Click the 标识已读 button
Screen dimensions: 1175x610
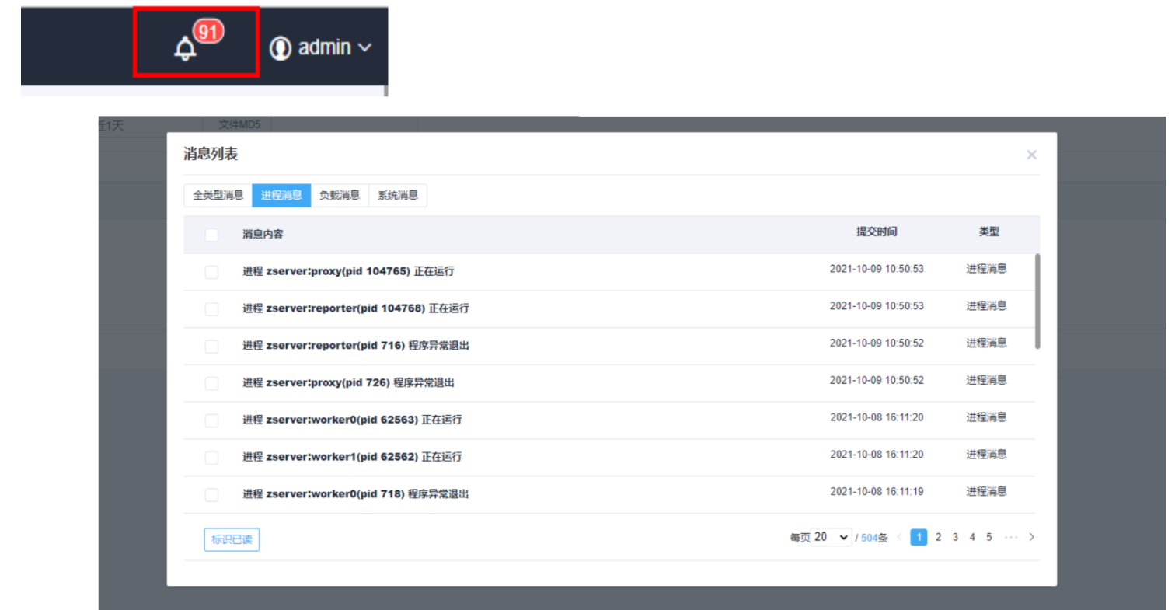pyautogui.click(x=232, y=539)
